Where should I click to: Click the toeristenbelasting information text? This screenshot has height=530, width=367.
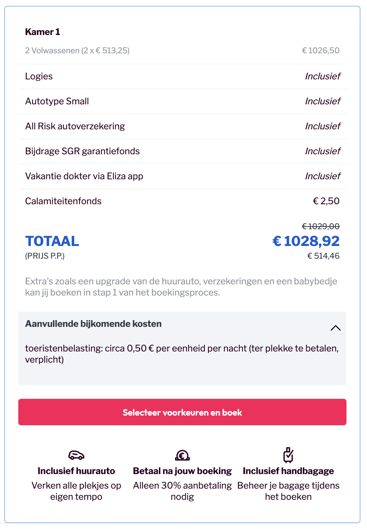182,354
